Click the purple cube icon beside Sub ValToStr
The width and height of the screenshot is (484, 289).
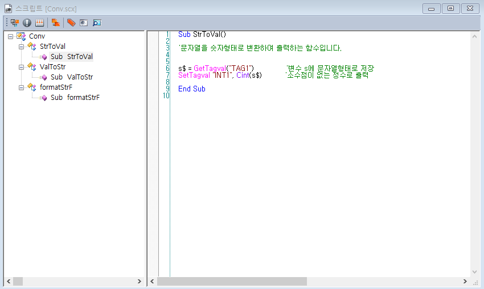44,77
